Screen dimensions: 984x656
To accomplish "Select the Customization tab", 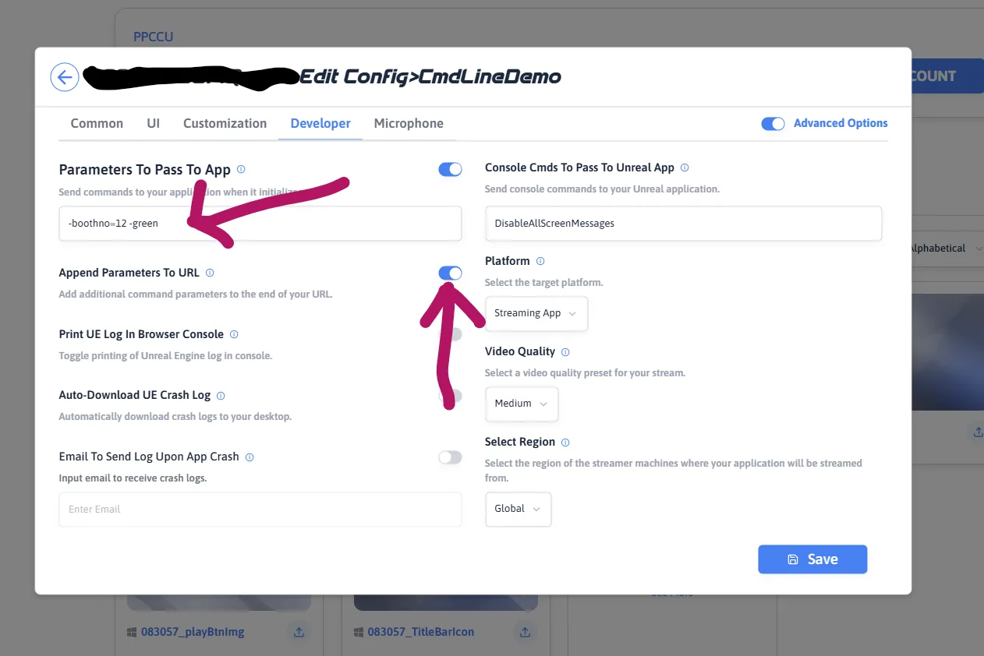I will (225, 123).
